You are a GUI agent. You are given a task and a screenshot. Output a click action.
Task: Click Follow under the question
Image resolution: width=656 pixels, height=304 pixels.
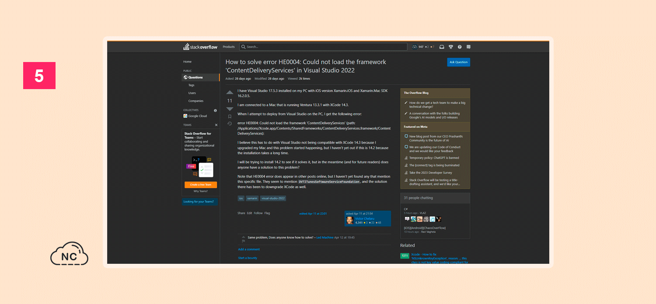pos(258,213)
